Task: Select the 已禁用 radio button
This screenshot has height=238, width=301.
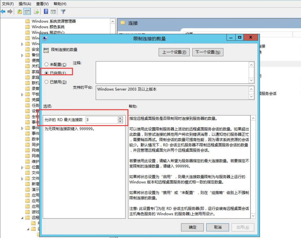Action: 47,82
